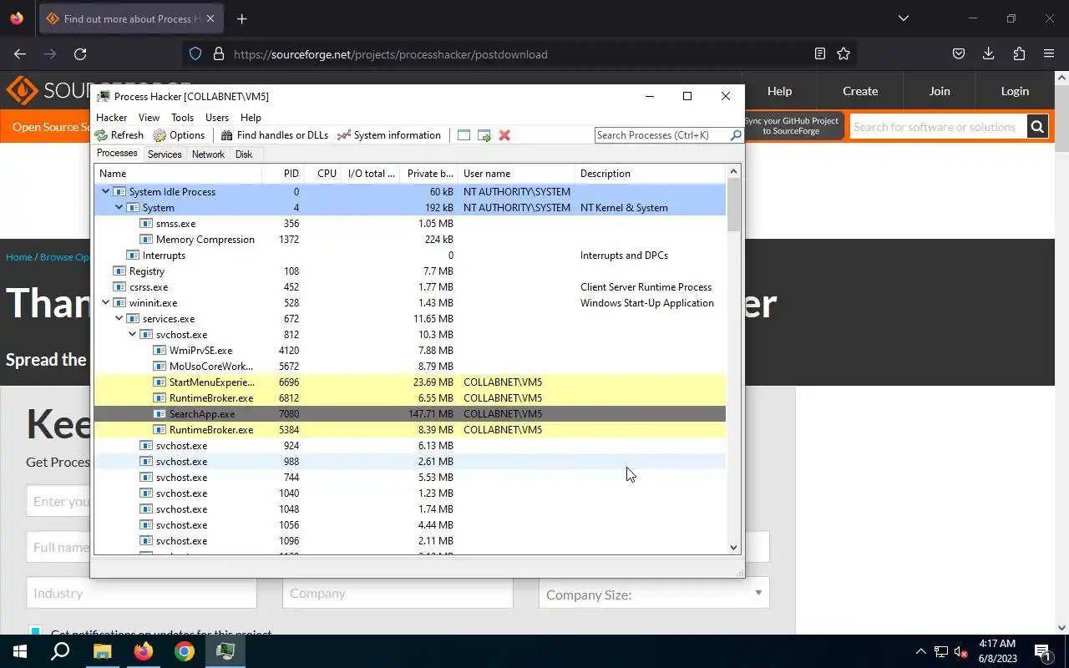Viewport: 1069px width, 668px height.
Task: Select the Processes tab
Action: [x=117, y=154]
